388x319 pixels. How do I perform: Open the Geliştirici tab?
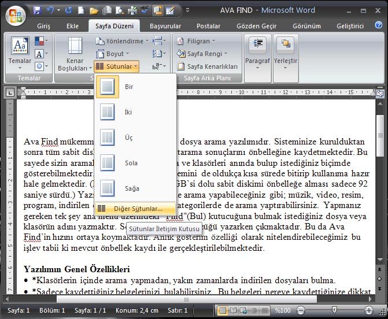(350, 26)
